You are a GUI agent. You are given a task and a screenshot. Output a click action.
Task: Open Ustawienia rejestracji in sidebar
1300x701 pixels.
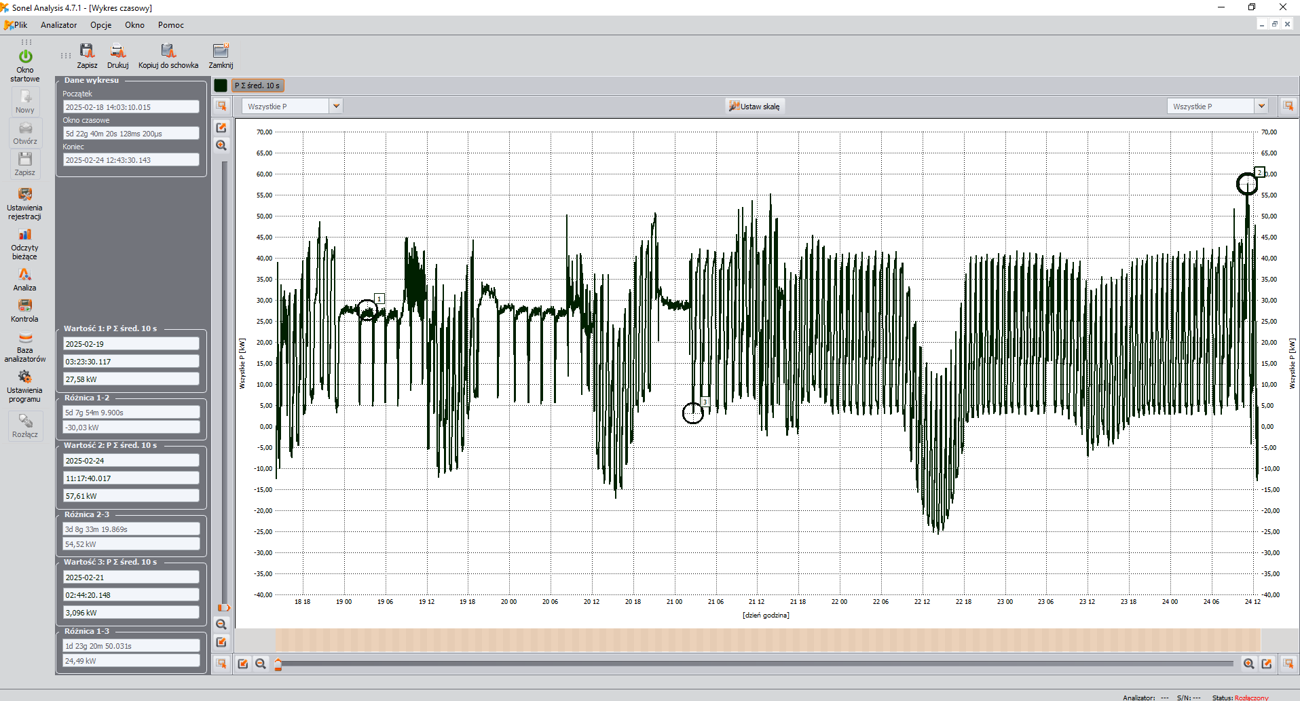pyautogui.click(x=25, y=195)
